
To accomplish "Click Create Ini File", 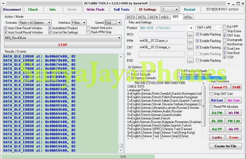I will [x=225, y=146].
